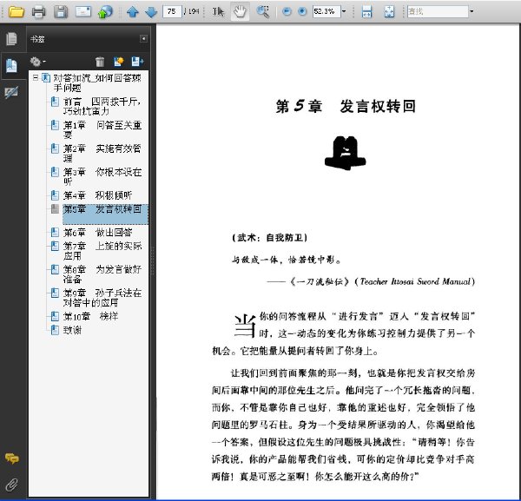Open bookmark 第6章 做出回答
This screenshot has width=521, height=501.
(97, 232)
